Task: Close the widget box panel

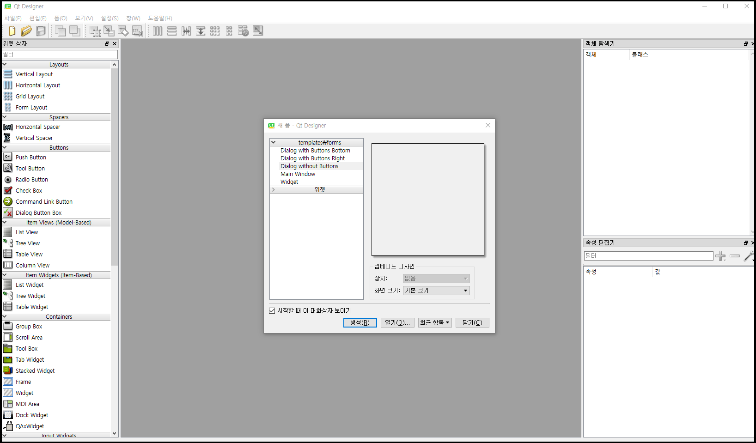Action: [x=115, y=44]
